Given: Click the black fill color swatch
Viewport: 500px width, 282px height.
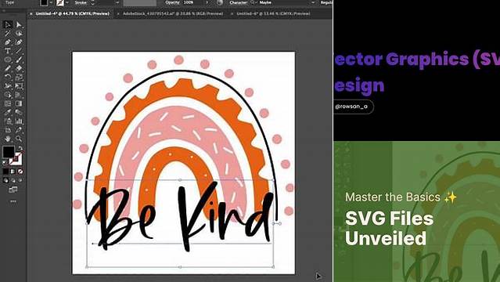Looking at the screenshot, I should click(9, 151).
